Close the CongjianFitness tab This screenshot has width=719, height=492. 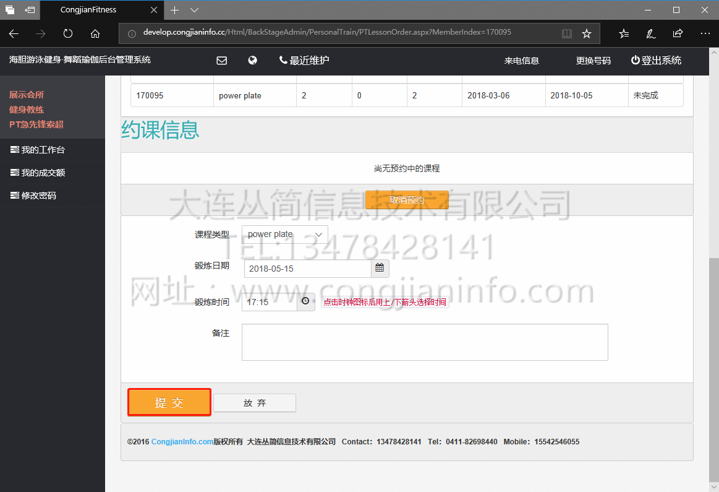(154, 10)
